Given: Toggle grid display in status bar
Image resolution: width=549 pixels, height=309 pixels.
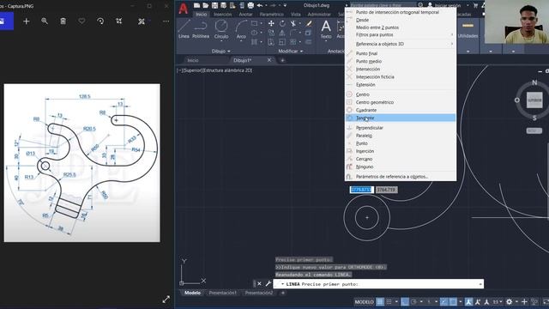Looking at the screenshot, I should 380,301.
